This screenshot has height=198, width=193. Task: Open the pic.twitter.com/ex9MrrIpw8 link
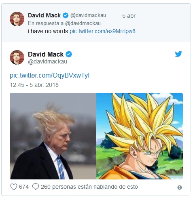click(102, 31)
